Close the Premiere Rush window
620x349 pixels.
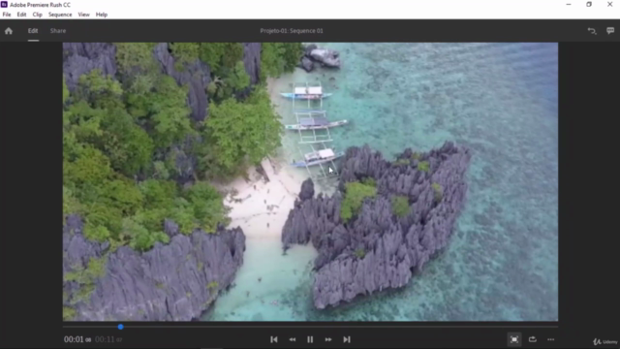point(609,4)
